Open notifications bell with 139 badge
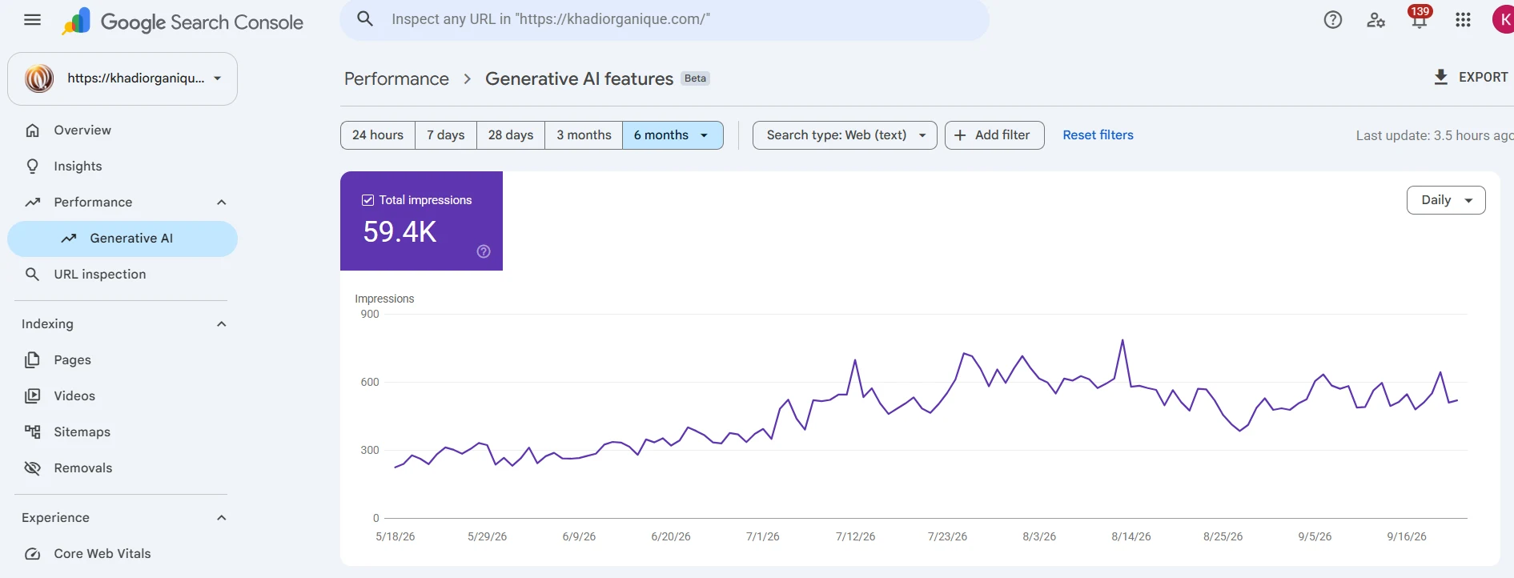The height and width of the screenshot is (578, 1514). tap(1419, 18)
